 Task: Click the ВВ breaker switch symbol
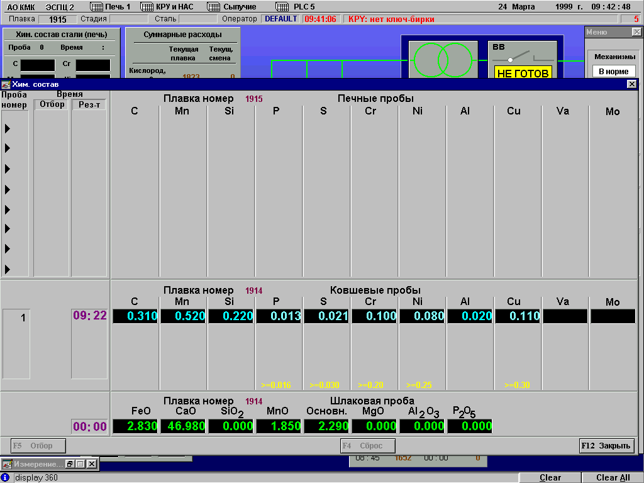523,57
